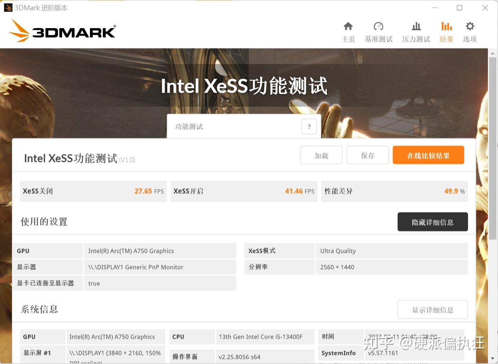Click the Ultra Quality XeSS mode value
Image resolution: width=498 pixels, height=364 pixels.
click(337, 250)
